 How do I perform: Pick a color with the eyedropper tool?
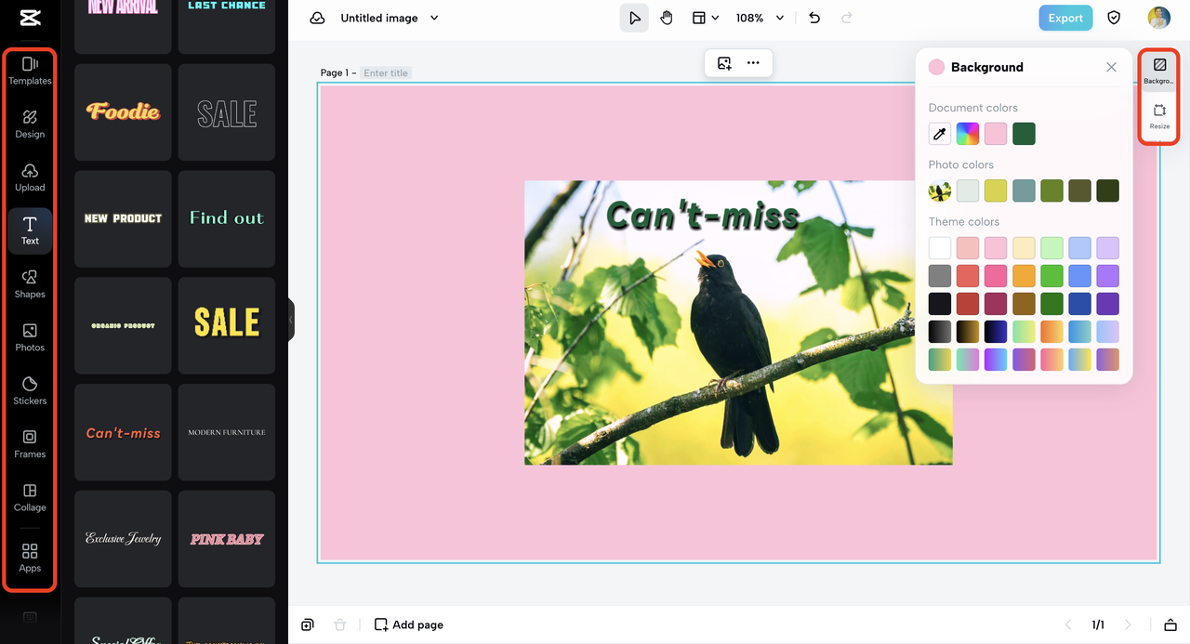(940, 134)
